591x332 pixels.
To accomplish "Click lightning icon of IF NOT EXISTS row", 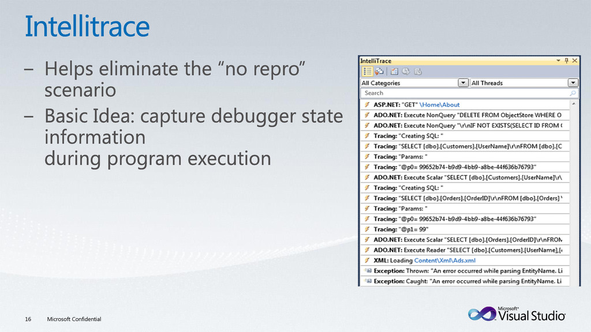I will [x=366, y=125].
